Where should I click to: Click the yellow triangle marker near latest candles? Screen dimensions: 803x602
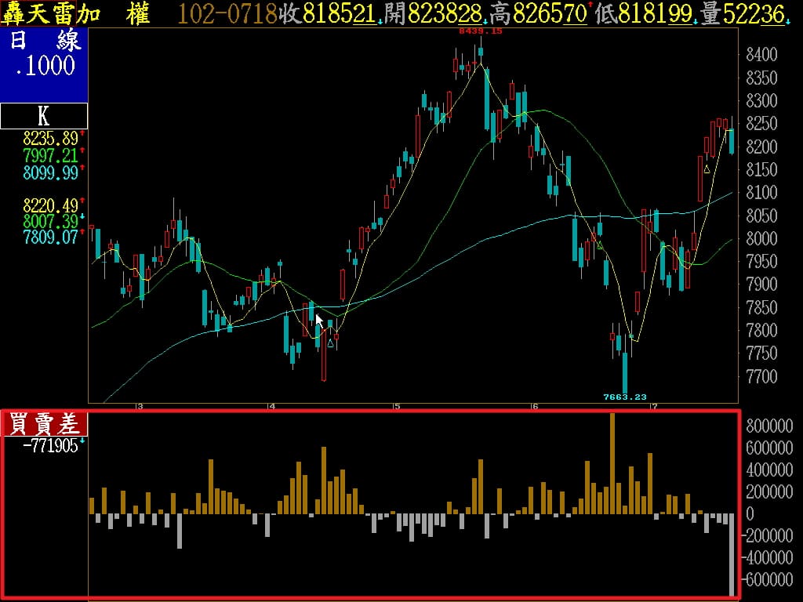coord(707,169)
